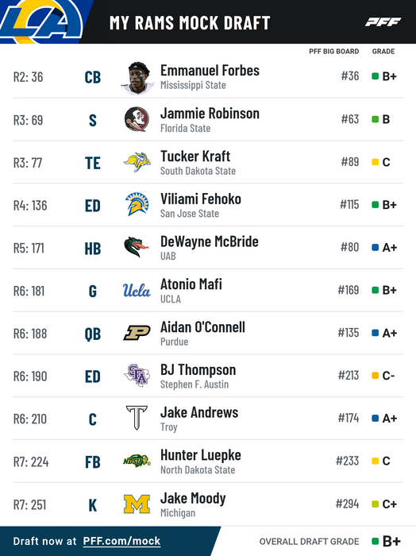Screen dimensions: 416x556
Task: Click the PFF BIG BOARD column header
Action: click(333, 52)
